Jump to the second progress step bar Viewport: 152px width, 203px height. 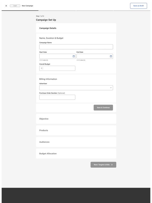[57, 11]
